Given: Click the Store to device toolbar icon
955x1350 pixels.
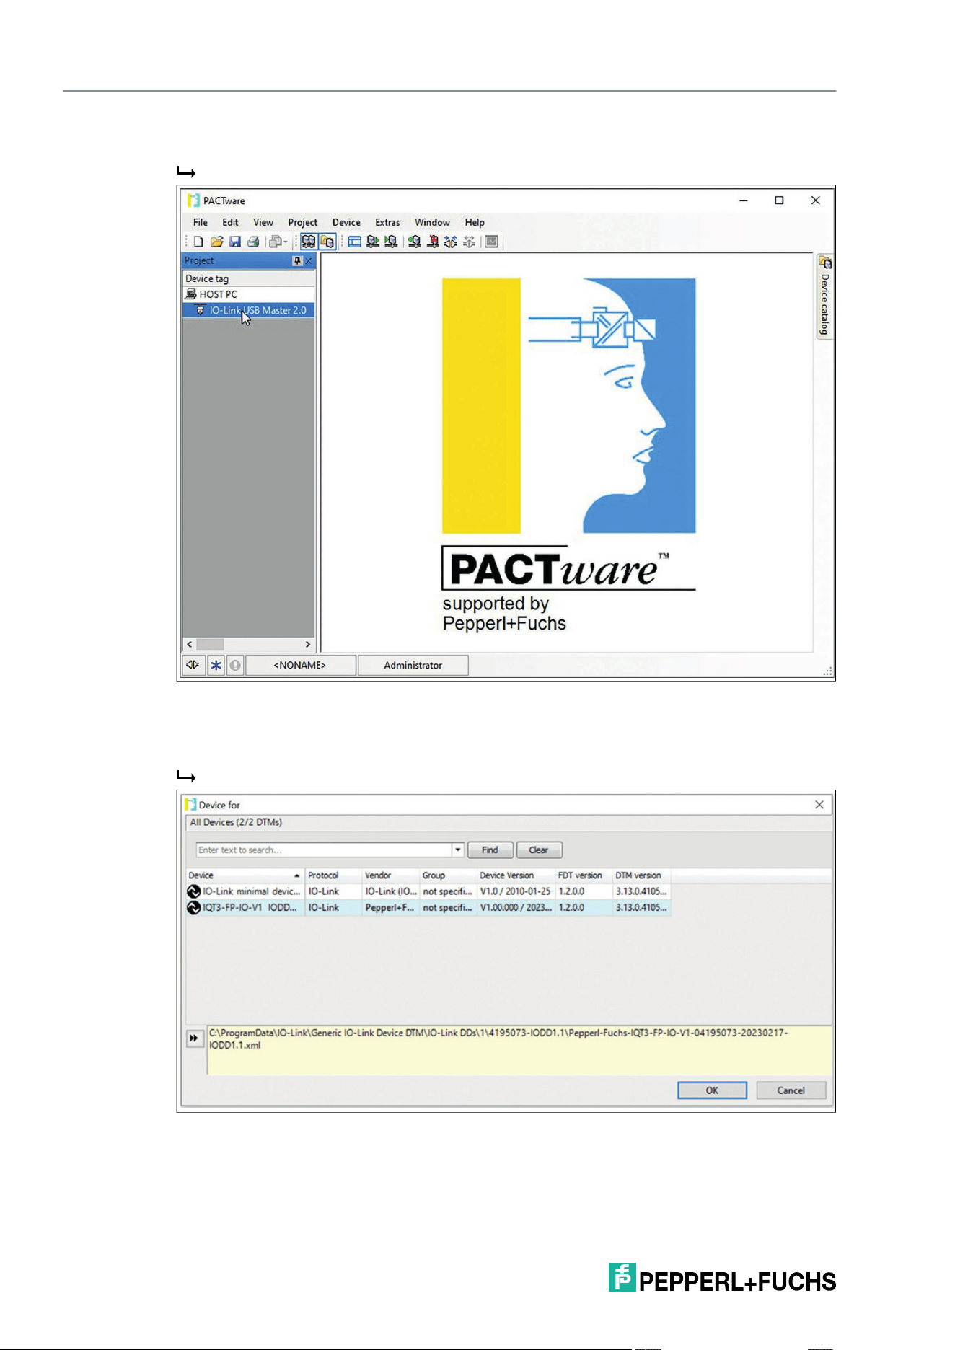Looking at the screenshot, I should (391, 242).
